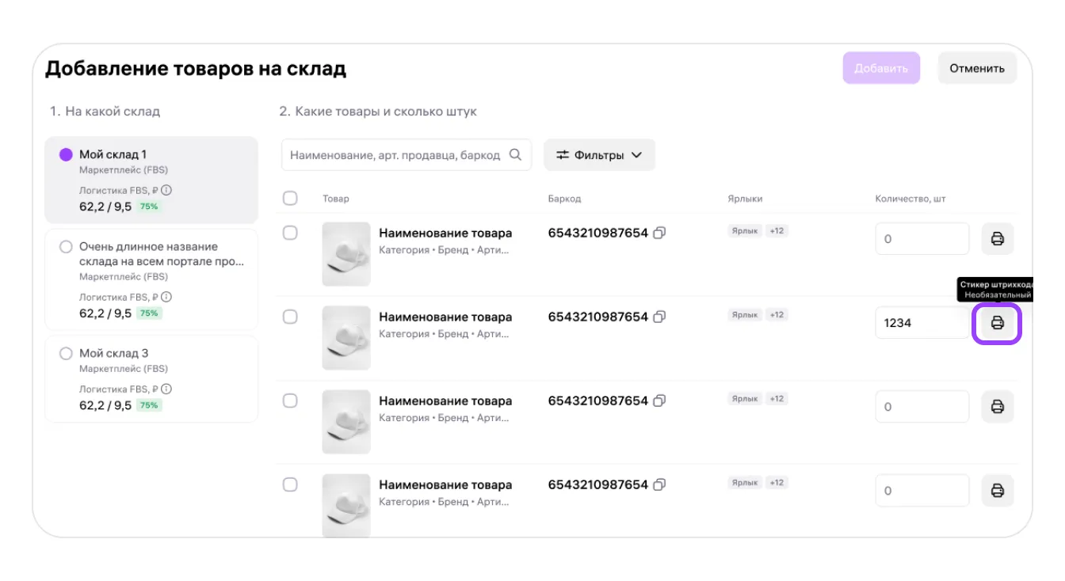Image resolution: width=1065 pixels, height=581 pixels.
Task: Click info icon beside Логистика FBS for Мой склад 1
Action: [166, 190]
